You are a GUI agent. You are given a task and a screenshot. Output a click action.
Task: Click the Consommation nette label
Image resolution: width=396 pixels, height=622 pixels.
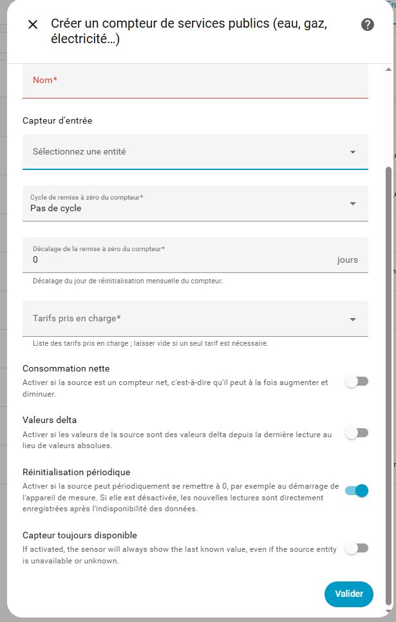66,369
